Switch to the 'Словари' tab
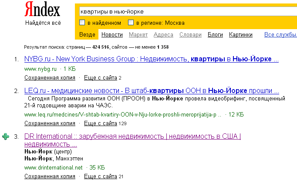This screenshot has width=297, height=183. click(x=190, y=35)
